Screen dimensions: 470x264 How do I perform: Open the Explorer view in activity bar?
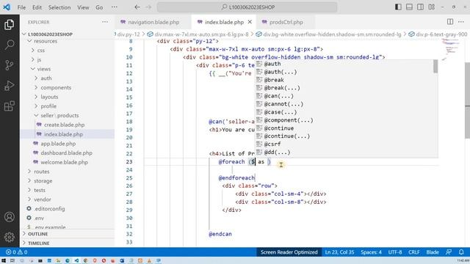[x=10, y=24]
